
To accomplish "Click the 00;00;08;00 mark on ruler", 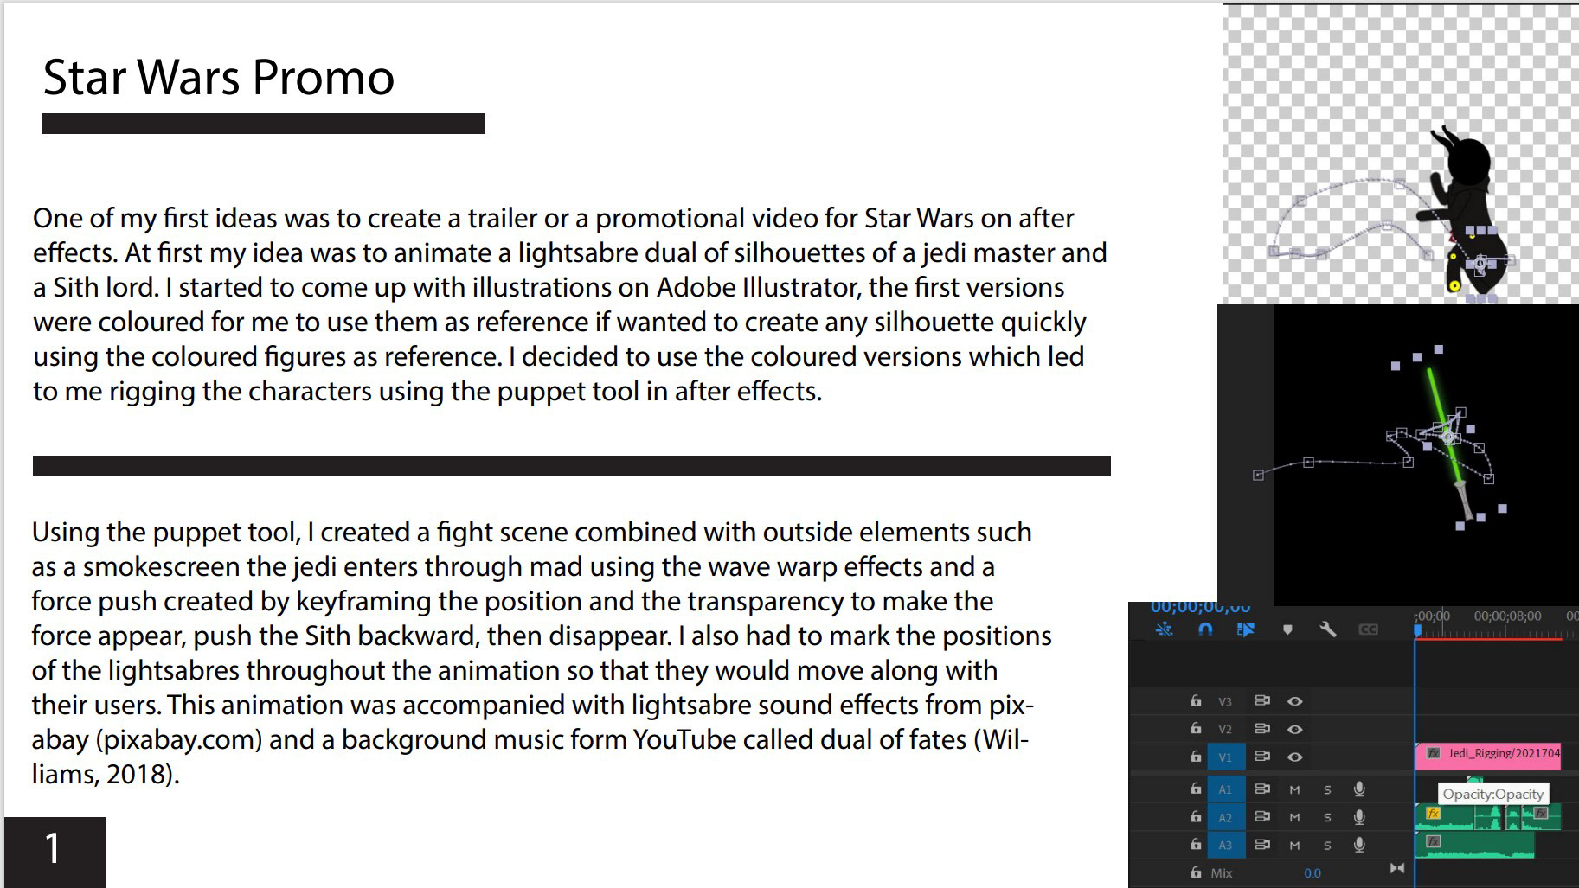I will [1507, 616].
